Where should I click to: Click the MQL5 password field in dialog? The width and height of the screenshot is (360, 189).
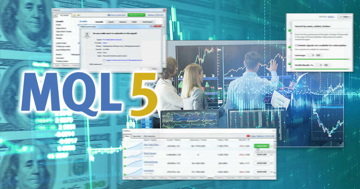pyautogui.click(x=116, y=64)
